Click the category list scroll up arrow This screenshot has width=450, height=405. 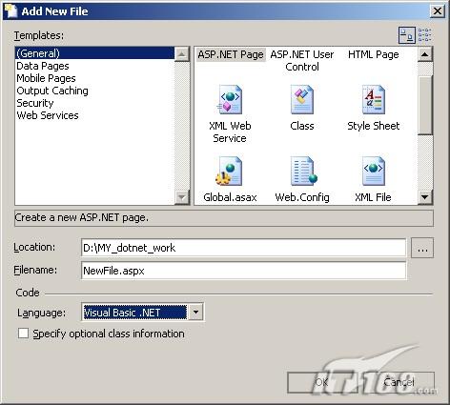182,54
